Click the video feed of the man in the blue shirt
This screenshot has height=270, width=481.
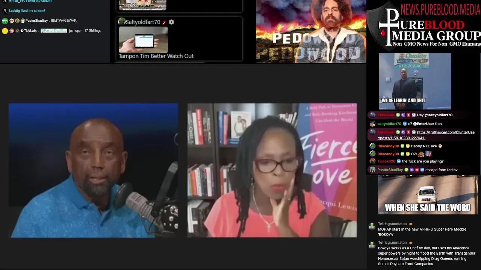[x=94, y=171]
